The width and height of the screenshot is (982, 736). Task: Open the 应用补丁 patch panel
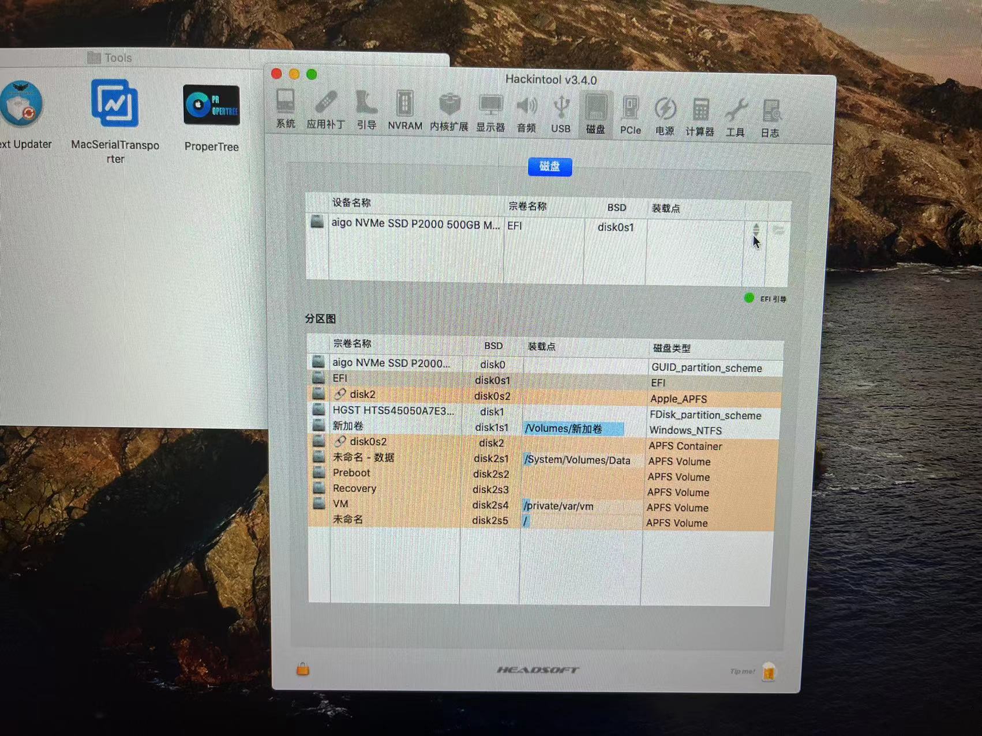click(327, 111)
